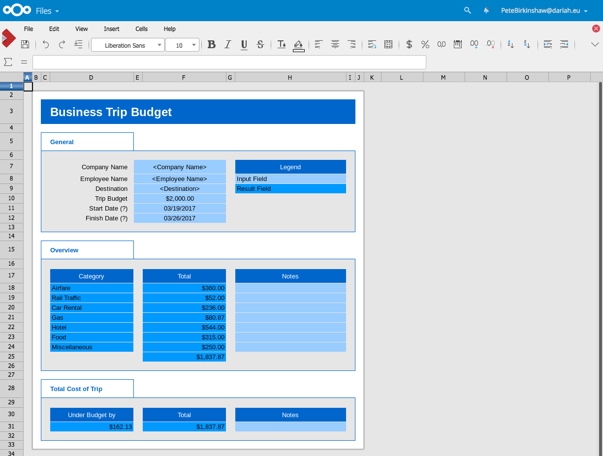Screen dimensions: 603x456
Task: Select the Hotel total $544.00
Action: (184, 328)
